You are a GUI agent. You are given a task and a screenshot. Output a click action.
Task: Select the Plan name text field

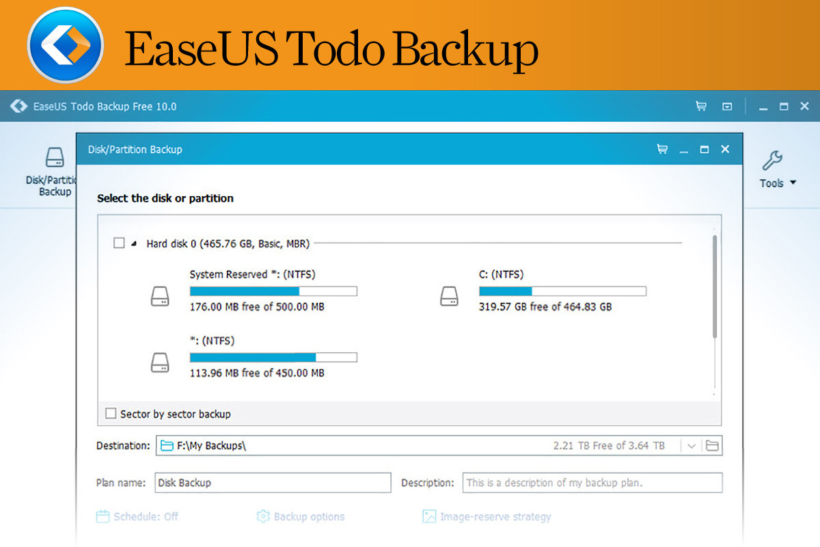coord(272,483)
